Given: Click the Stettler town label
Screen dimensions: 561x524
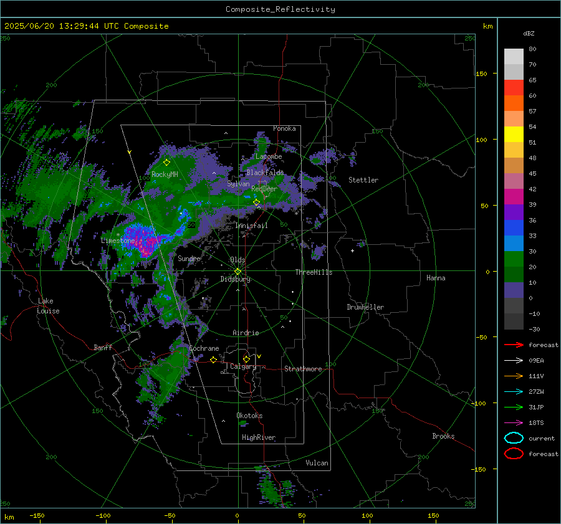Looking at the screenshot, I should (x=363, y=180).
